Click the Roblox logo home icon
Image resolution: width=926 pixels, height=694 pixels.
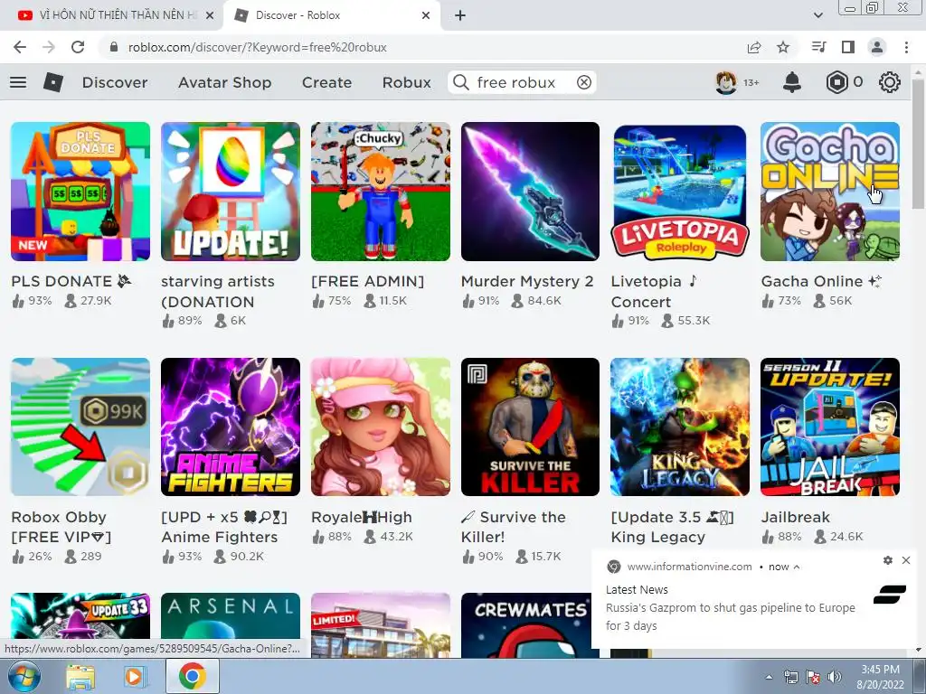pyautogui.click(x=53, y=82)
